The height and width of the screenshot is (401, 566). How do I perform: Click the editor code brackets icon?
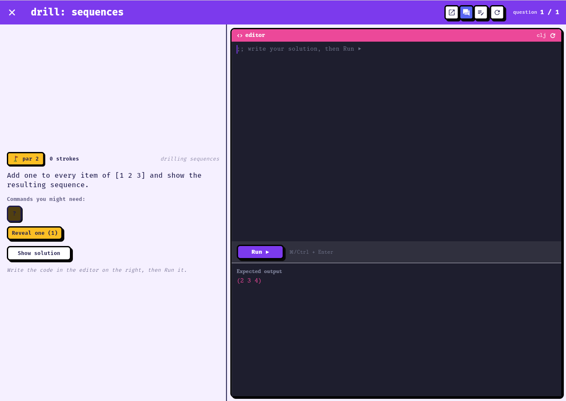click(240, 36)
